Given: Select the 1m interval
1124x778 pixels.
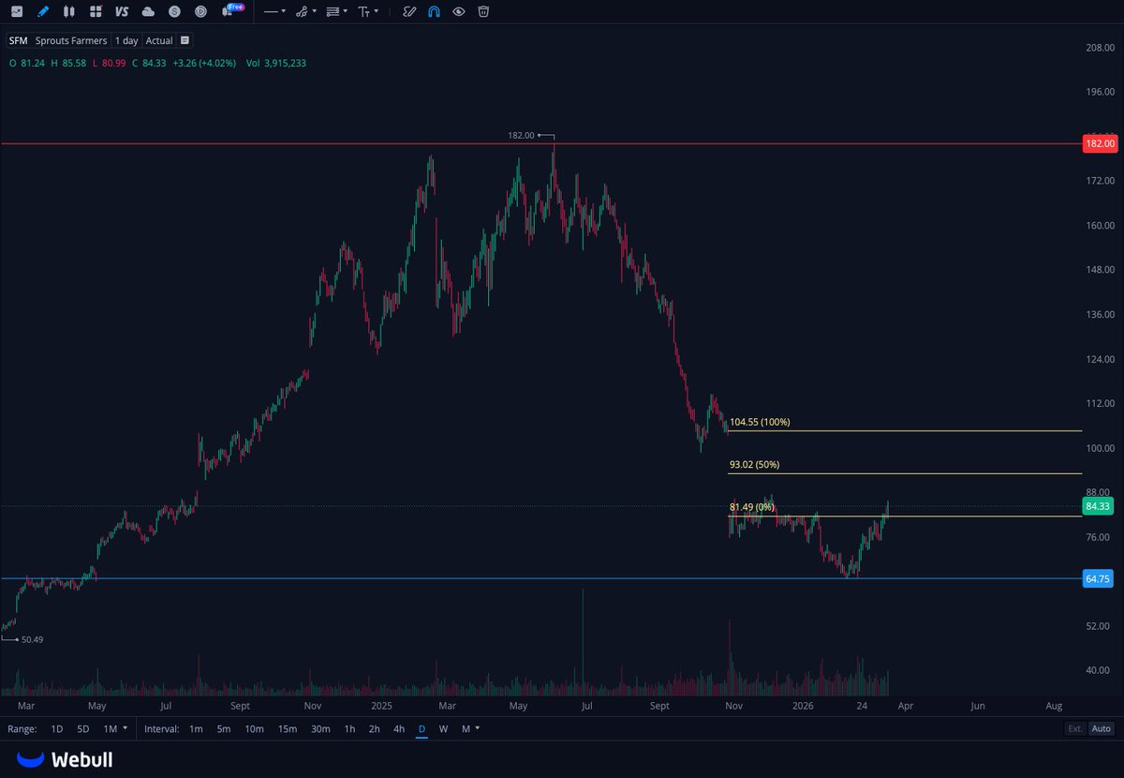Looking at the screenshot, I should click(x=196, y=728).
